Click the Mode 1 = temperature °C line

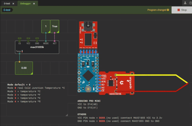point(24,91)
